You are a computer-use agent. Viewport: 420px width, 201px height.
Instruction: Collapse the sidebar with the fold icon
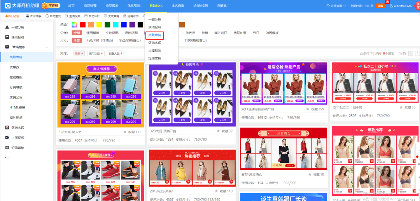click(7, 157)
